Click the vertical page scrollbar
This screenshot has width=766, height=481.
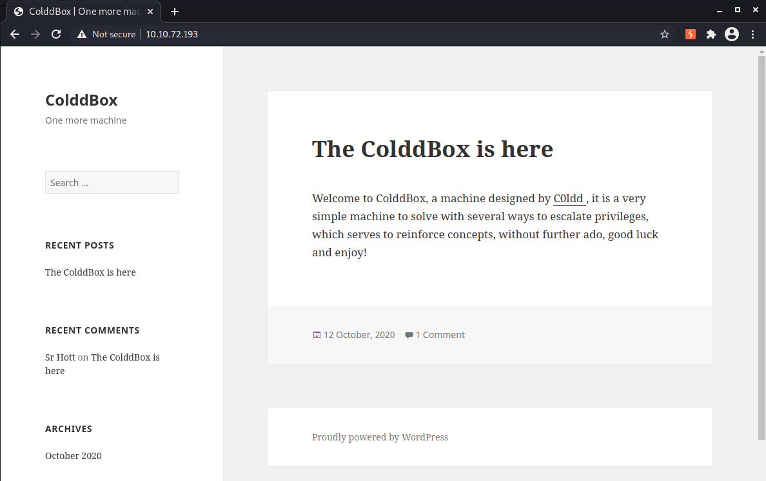click(x=761, y=247)
